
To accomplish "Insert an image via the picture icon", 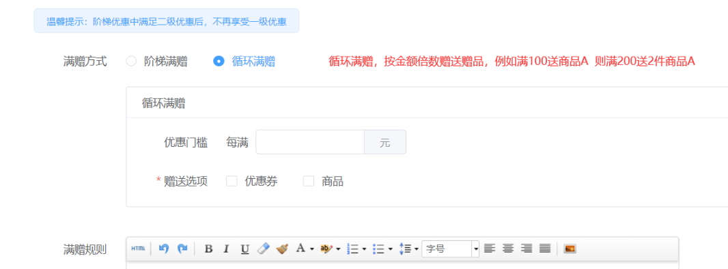I will click(x=570, y=249).
